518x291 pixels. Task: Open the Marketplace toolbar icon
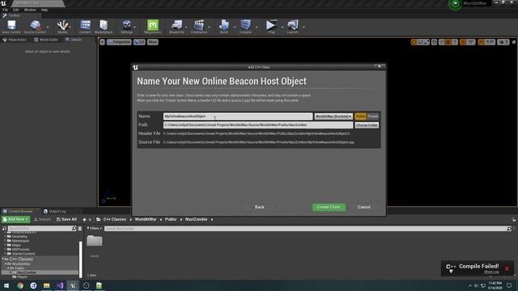click(104, 27)
